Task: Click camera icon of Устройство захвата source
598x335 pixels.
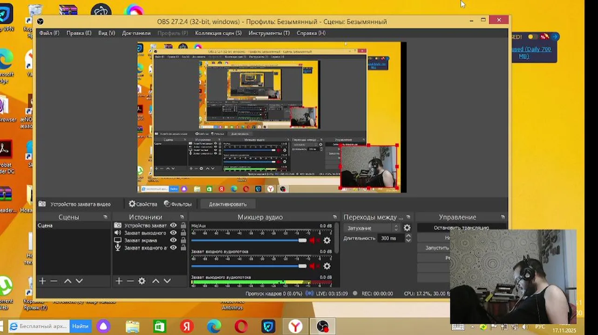Action: (118, 225)
